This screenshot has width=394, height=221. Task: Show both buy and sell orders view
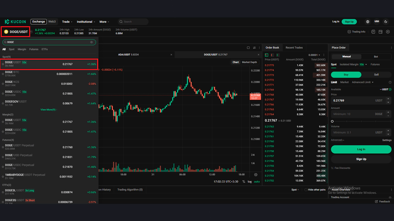click(267, 55)
